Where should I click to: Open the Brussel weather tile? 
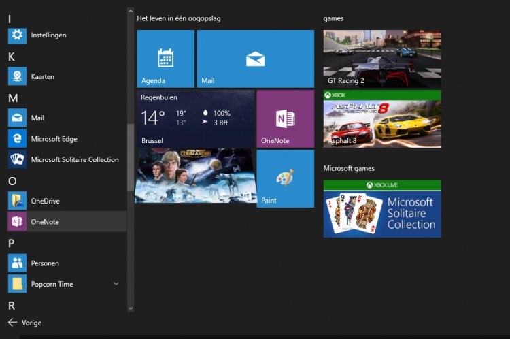pos(196,118)
